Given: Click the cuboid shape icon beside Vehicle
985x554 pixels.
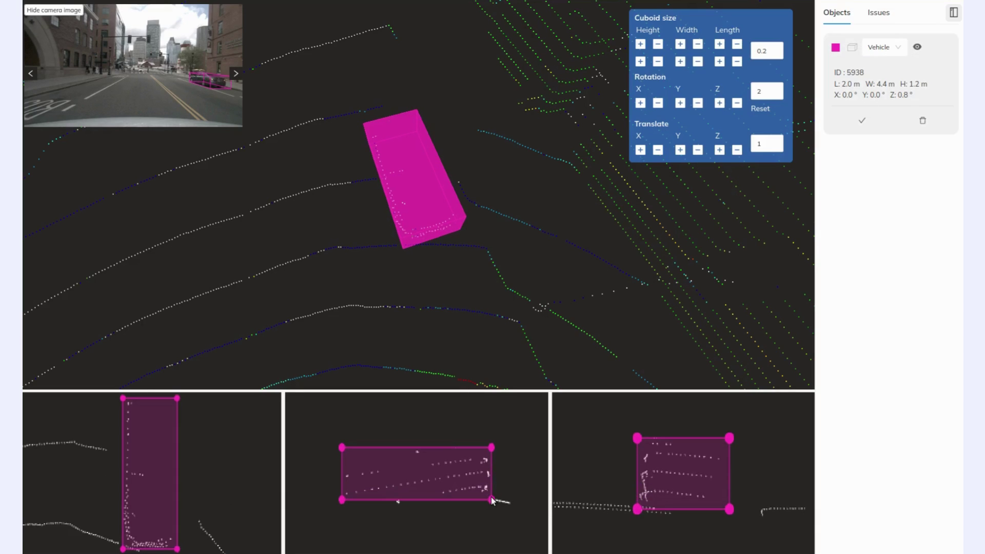Looking at the screenshot, I should [x=852, y=47].
